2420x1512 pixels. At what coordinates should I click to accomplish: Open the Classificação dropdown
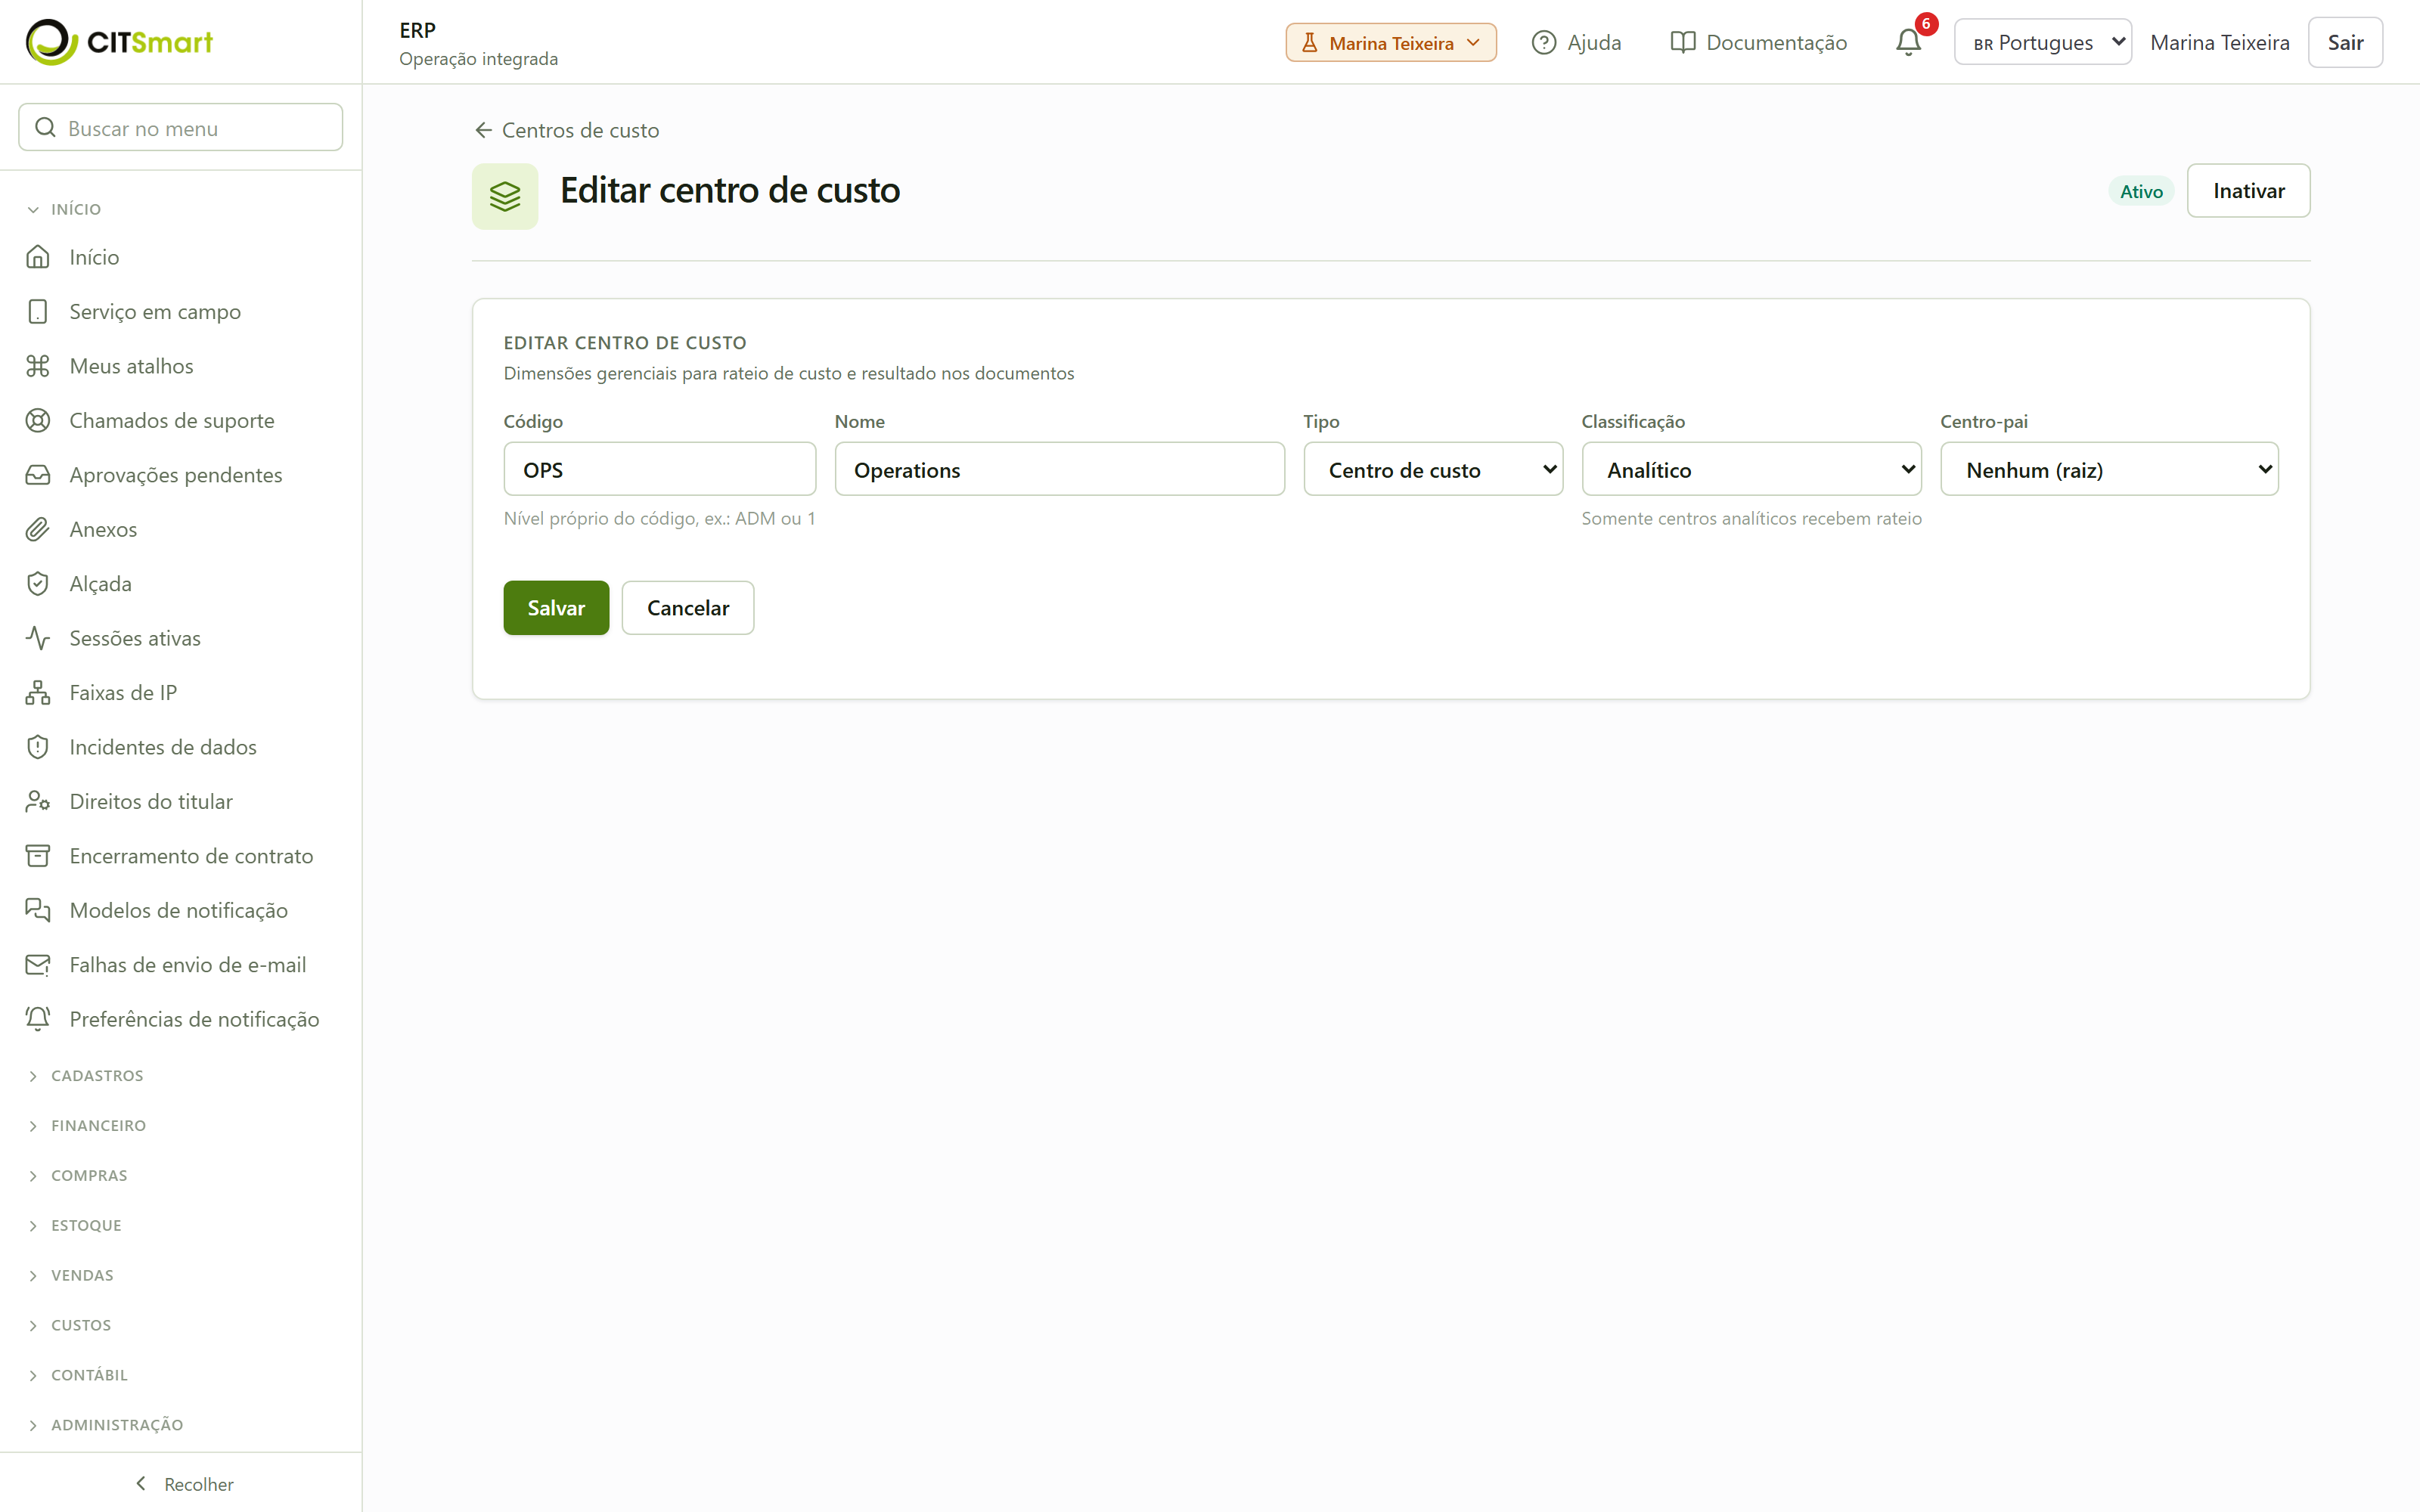pos(1751,469)
